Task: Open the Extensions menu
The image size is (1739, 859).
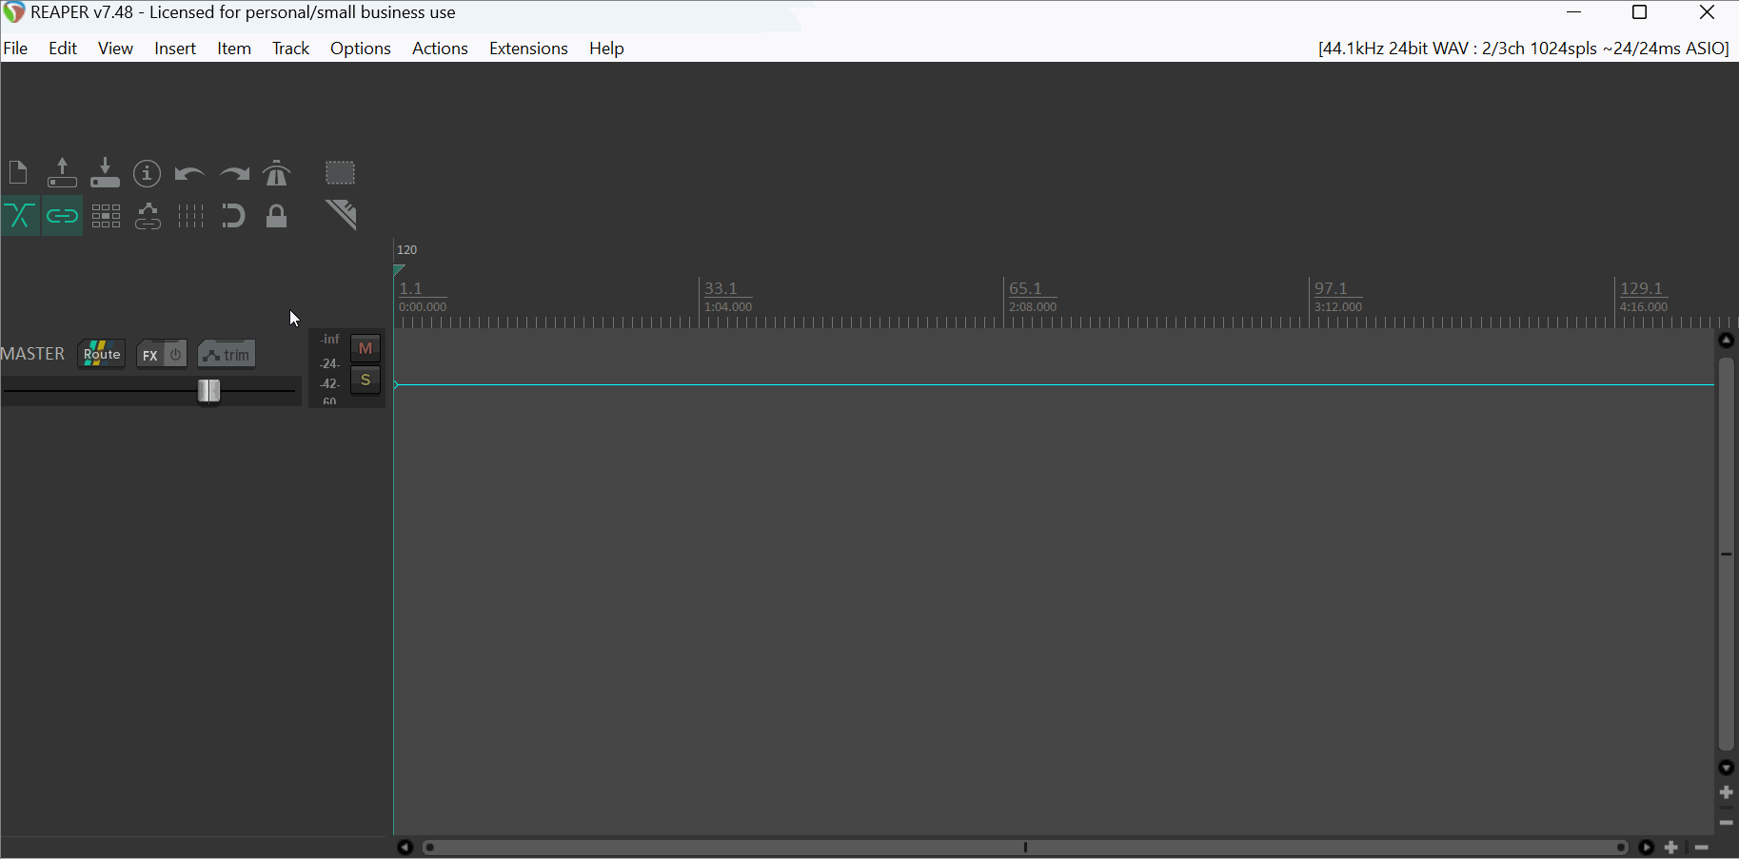Action: pos(528,49)
